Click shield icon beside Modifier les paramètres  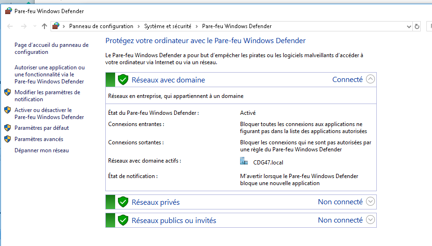tap(7, 92)
